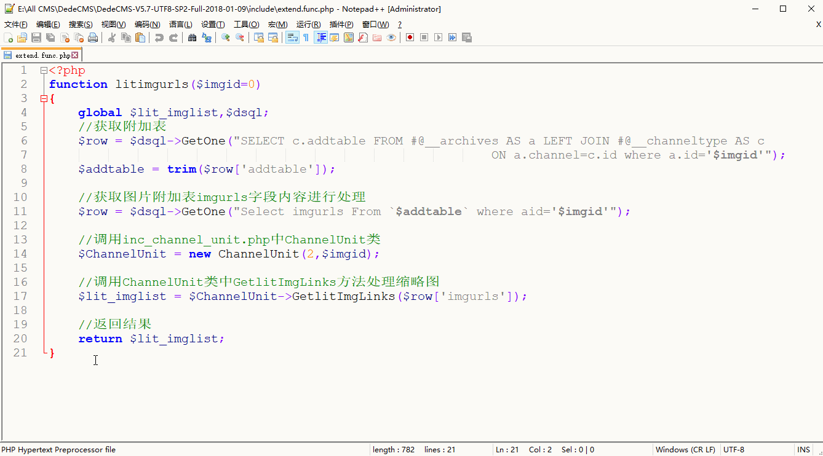Toggle Word Wrap in the toolbar
Image resolution: width=823 pixels, height=456 pixels.
292,37
